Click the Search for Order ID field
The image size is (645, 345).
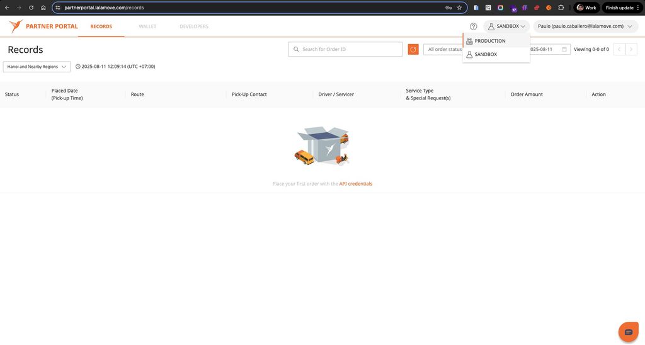(x=350, y=49)
